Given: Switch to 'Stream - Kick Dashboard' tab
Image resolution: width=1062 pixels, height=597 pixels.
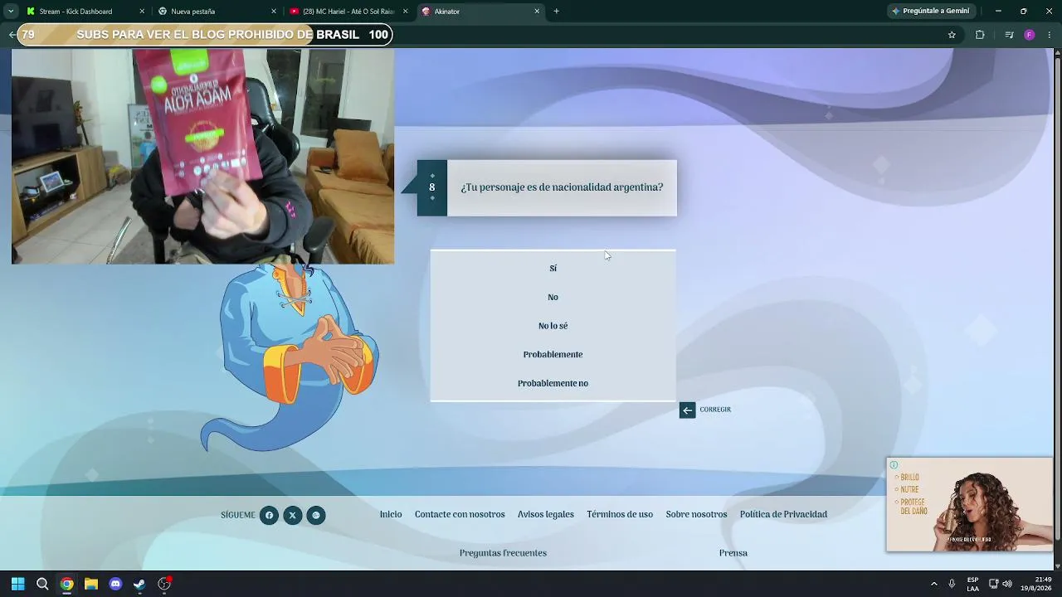Looking at the screenshot, I should pyautogui.click(x=85, y=12).
